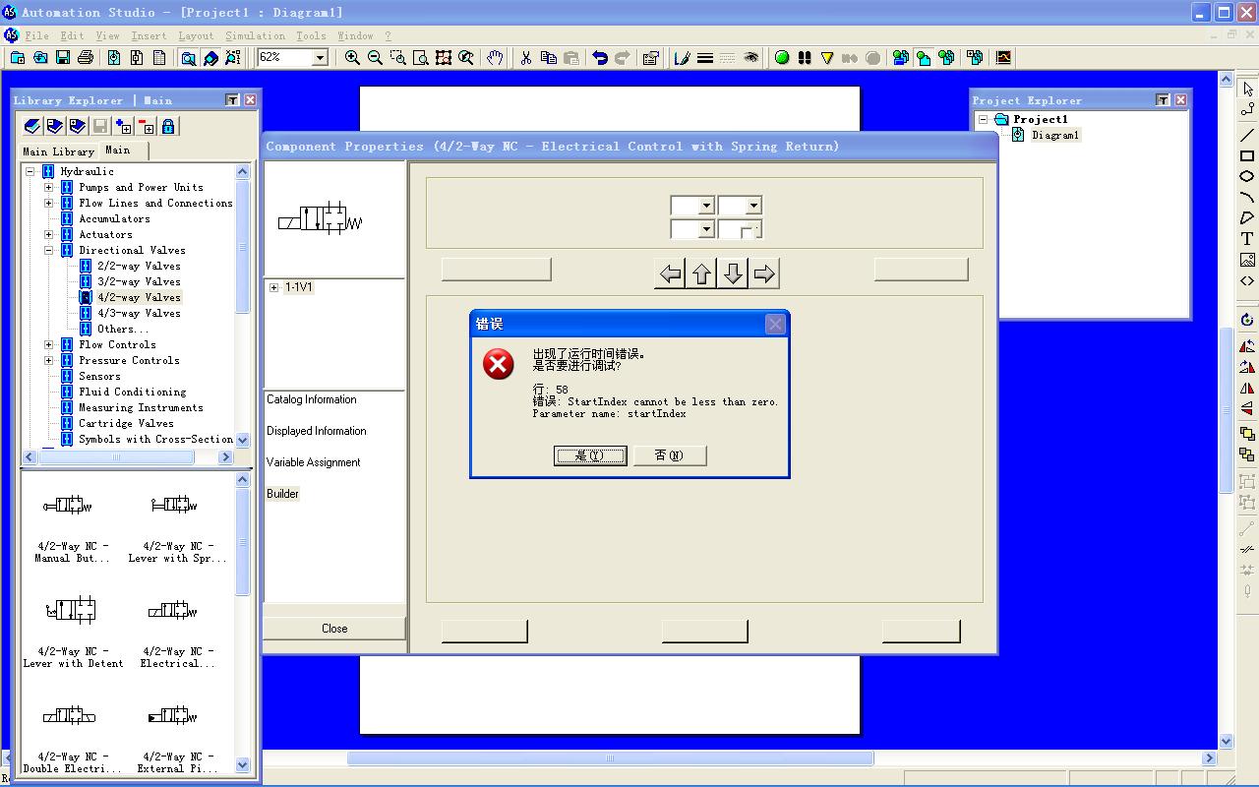This screenshot has height=787, width=1259.
Task: Click the Print icon in toolbar
Action: pos(86,58)
